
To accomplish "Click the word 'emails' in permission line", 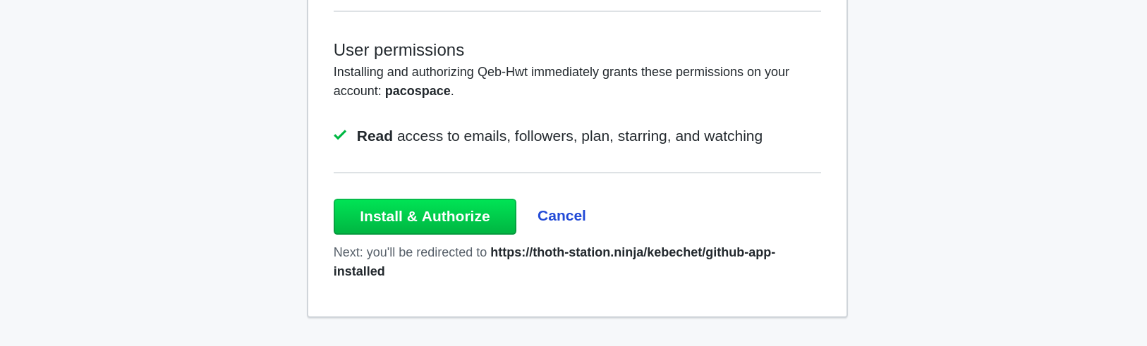I will [x=485, y=136].
